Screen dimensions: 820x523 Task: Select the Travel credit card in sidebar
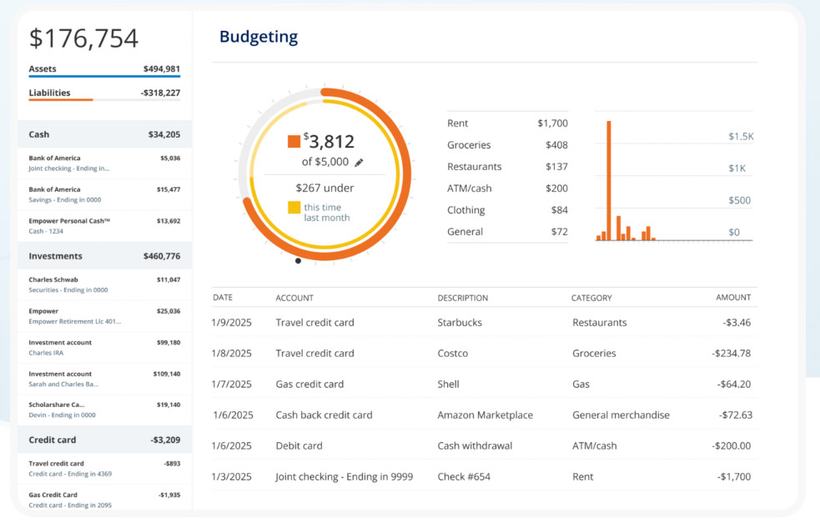tap(104, 467)
